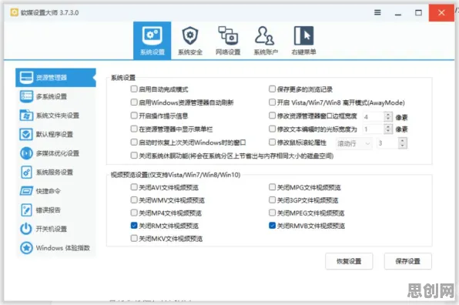Select the 多系统设置 sidebar icon

26,96
